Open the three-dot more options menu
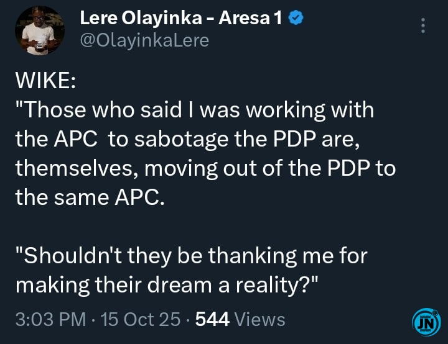The width and height of the screenshot is (448, 344). click(423, 25)
